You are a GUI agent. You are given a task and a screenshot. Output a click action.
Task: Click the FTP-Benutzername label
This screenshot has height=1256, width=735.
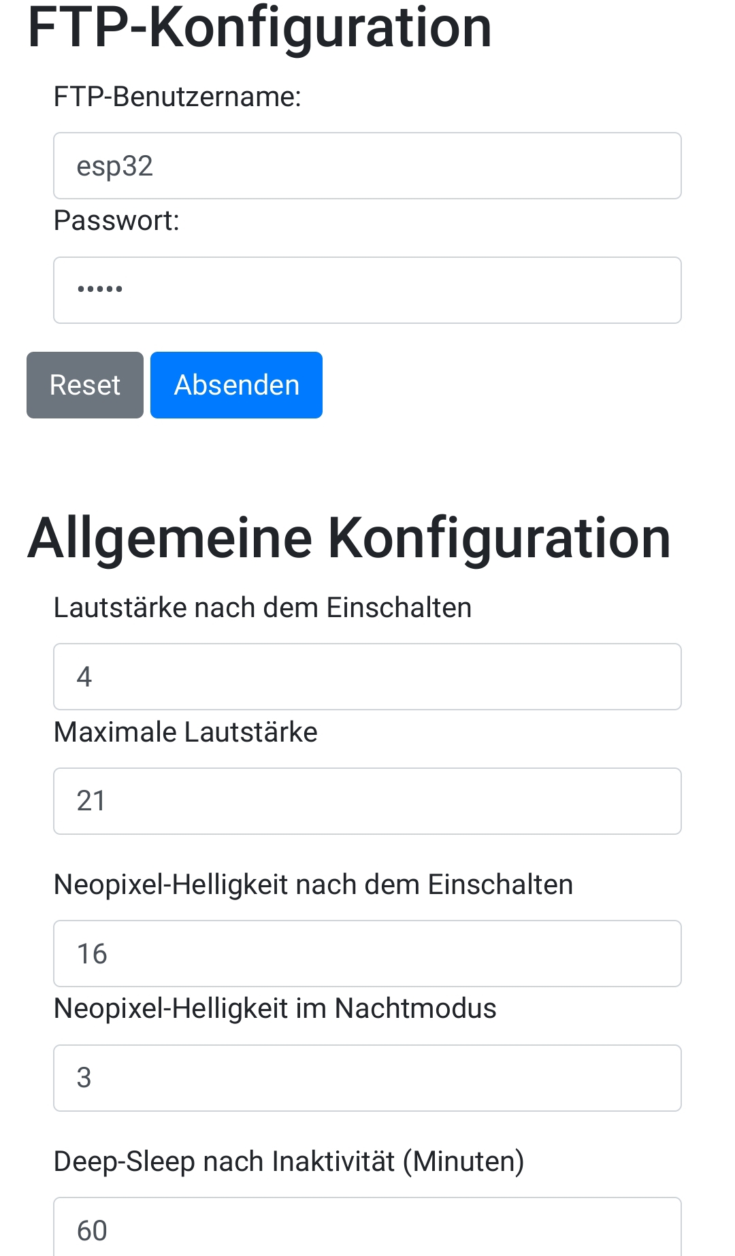tap(178, 97)
